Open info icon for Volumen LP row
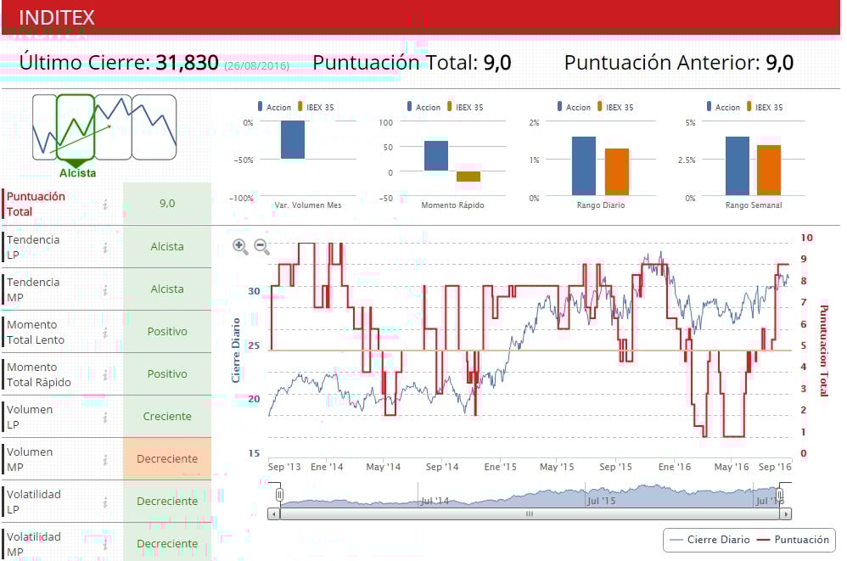 coord(105,418)
